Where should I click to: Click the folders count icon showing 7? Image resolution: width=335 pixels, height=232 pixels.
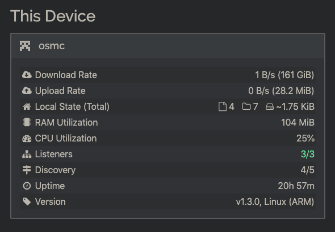point(246,106)
